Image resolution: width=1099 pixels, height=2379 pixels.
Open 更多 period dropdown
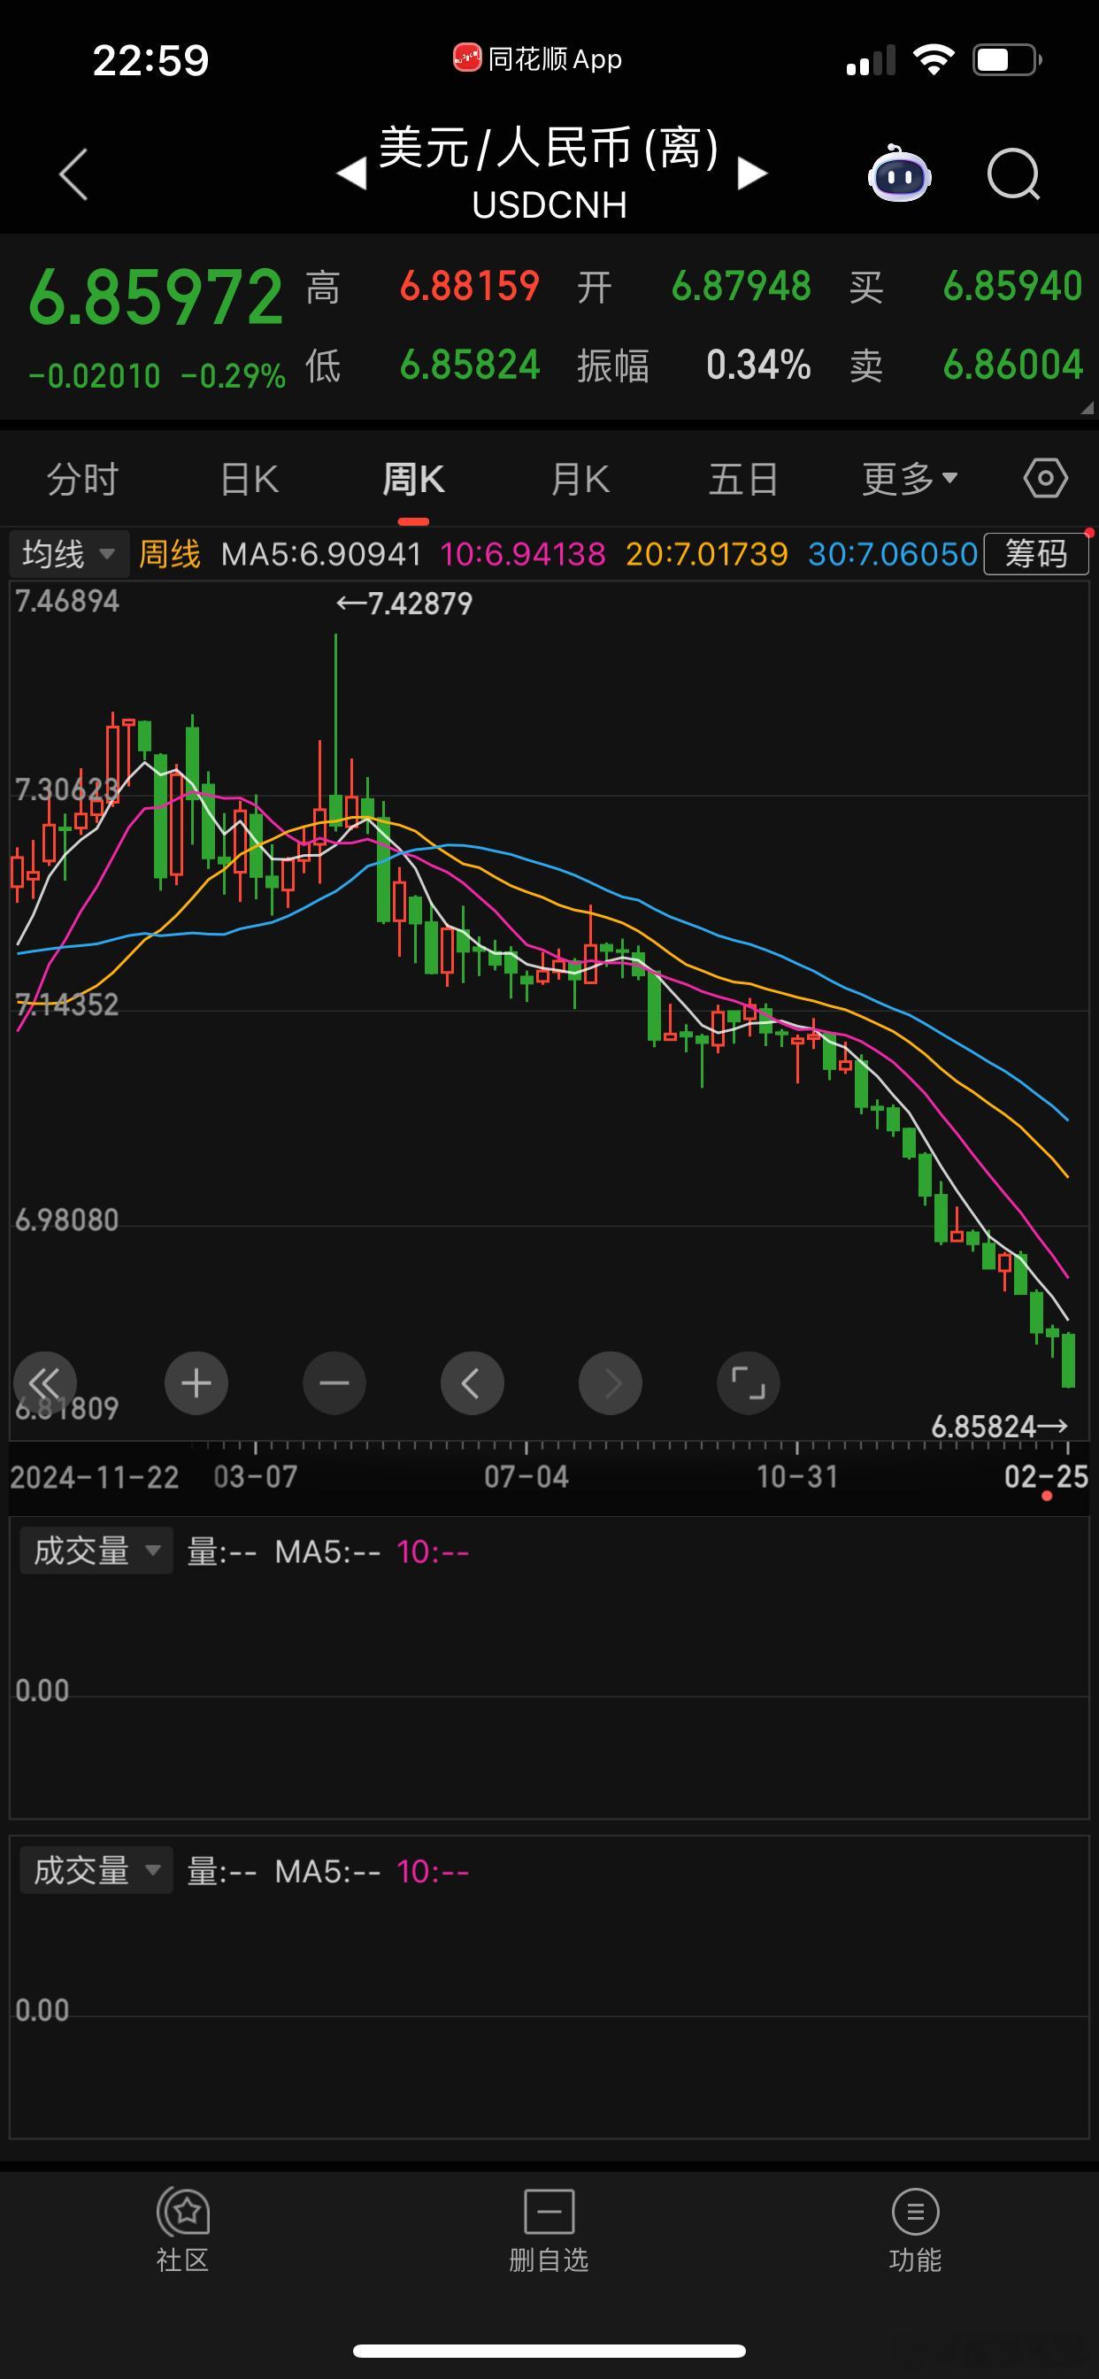point(910,480)
